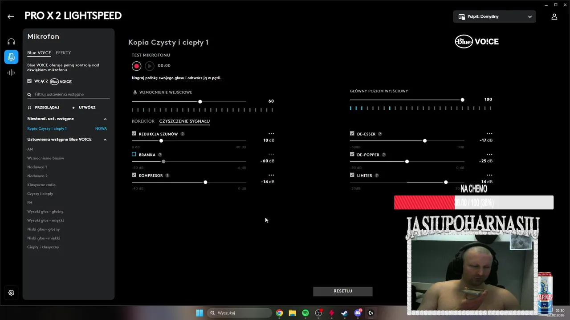The height and width of the screenshot is (320, 570).
Task: Open the Pulpit: Domyślny profile dropdown
Action: click(495, 16)
